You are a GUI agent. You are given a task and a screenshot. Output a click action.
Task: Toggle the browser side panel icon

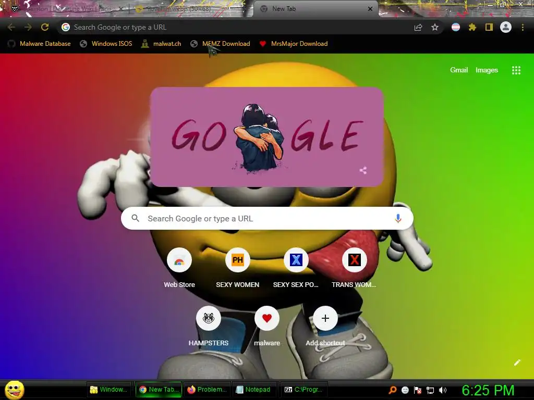tap(489, 27)
